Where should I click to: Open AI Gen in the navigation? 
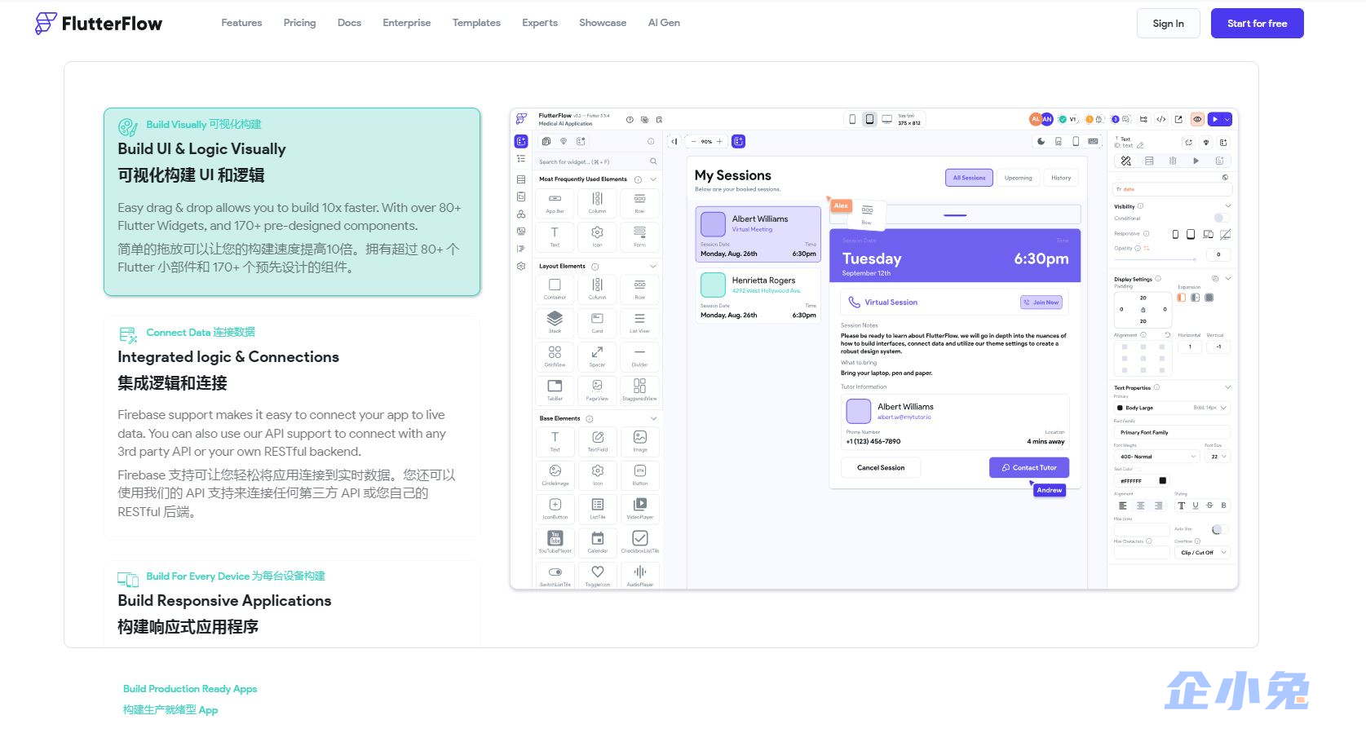664,23
